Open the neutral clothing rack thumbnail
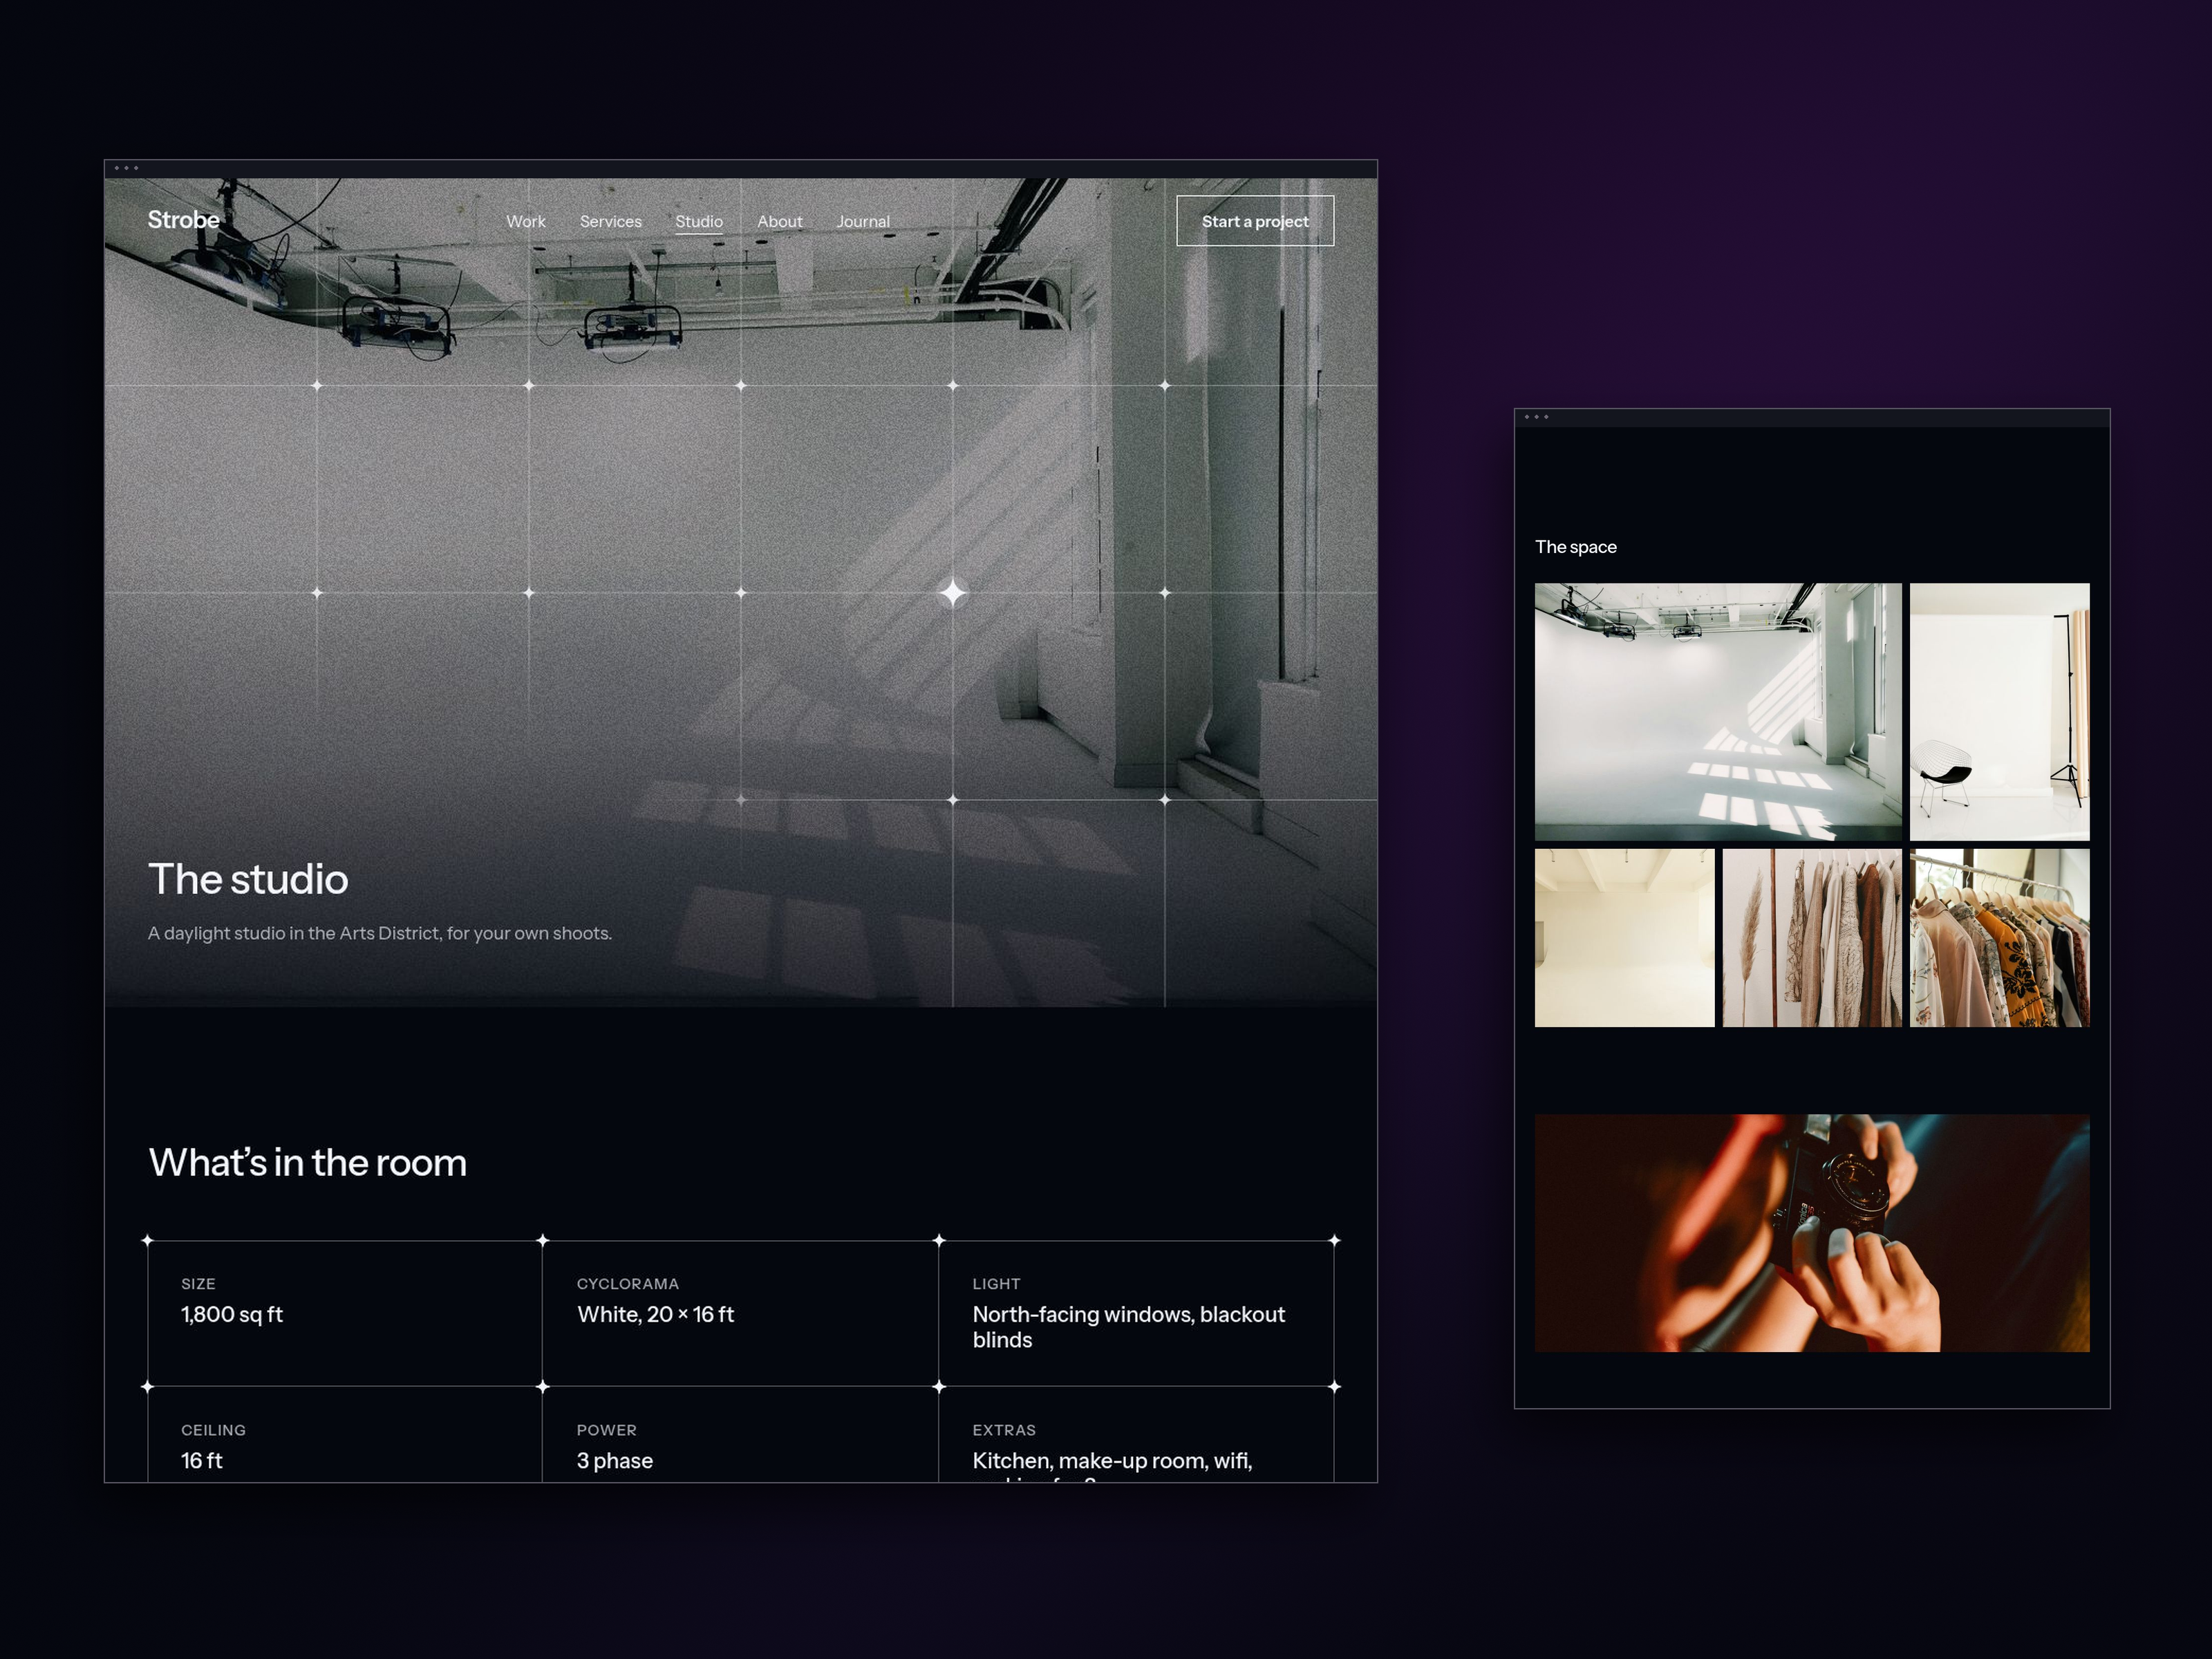 point(1812,938)
